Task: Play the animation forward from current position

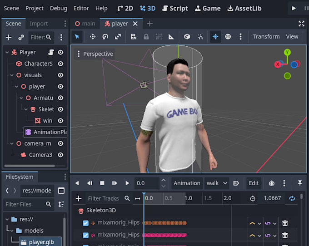Action: (127, 183)
